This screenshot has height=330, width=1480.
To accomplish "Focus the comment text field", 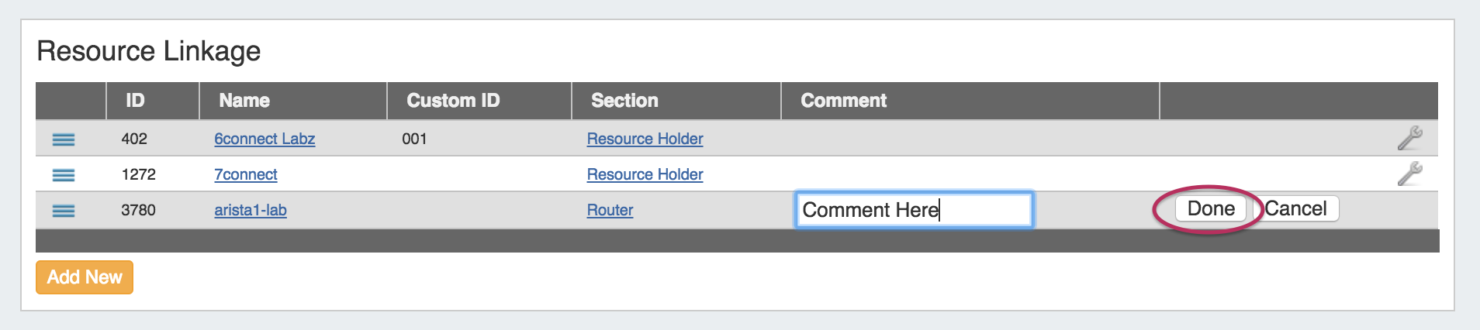I will pos(914,210).
